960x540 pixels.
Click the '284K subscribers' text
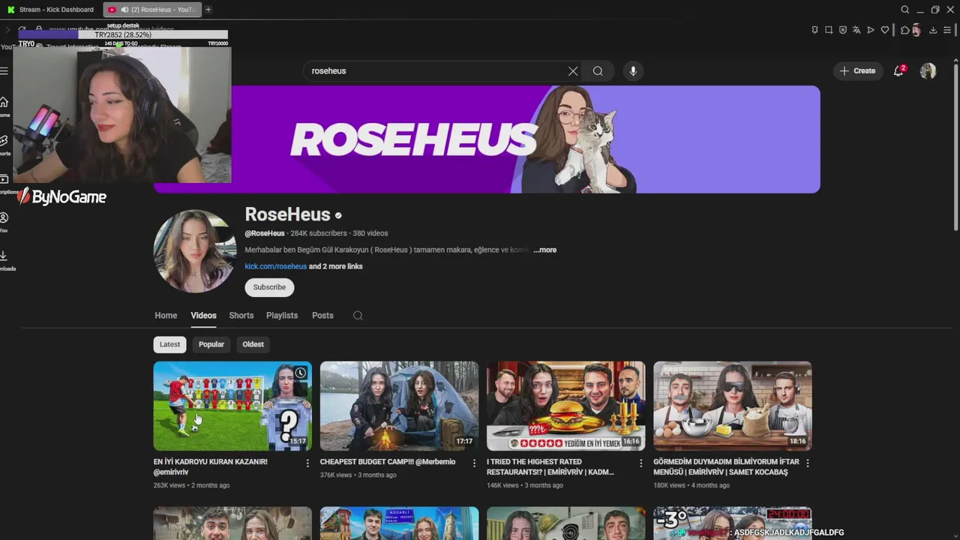coord(319,233)
